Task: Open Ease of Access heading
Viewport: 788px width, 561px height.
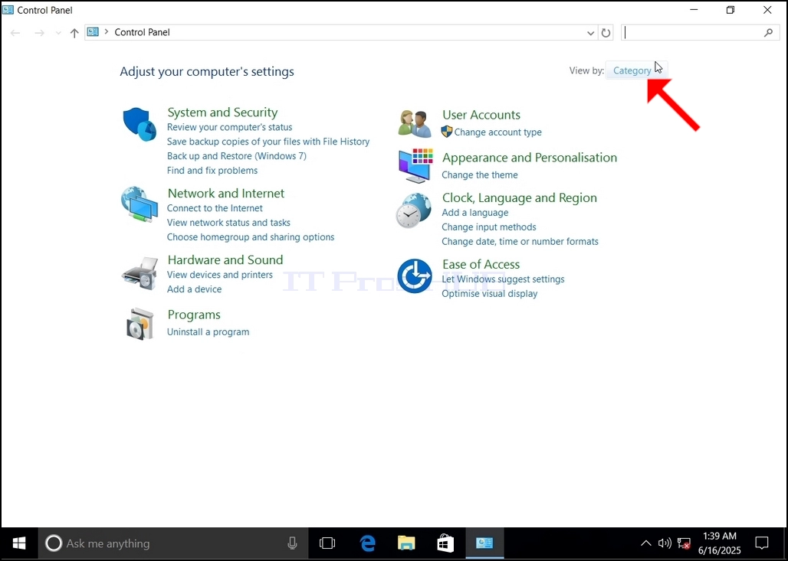Action: click(481, 265)
